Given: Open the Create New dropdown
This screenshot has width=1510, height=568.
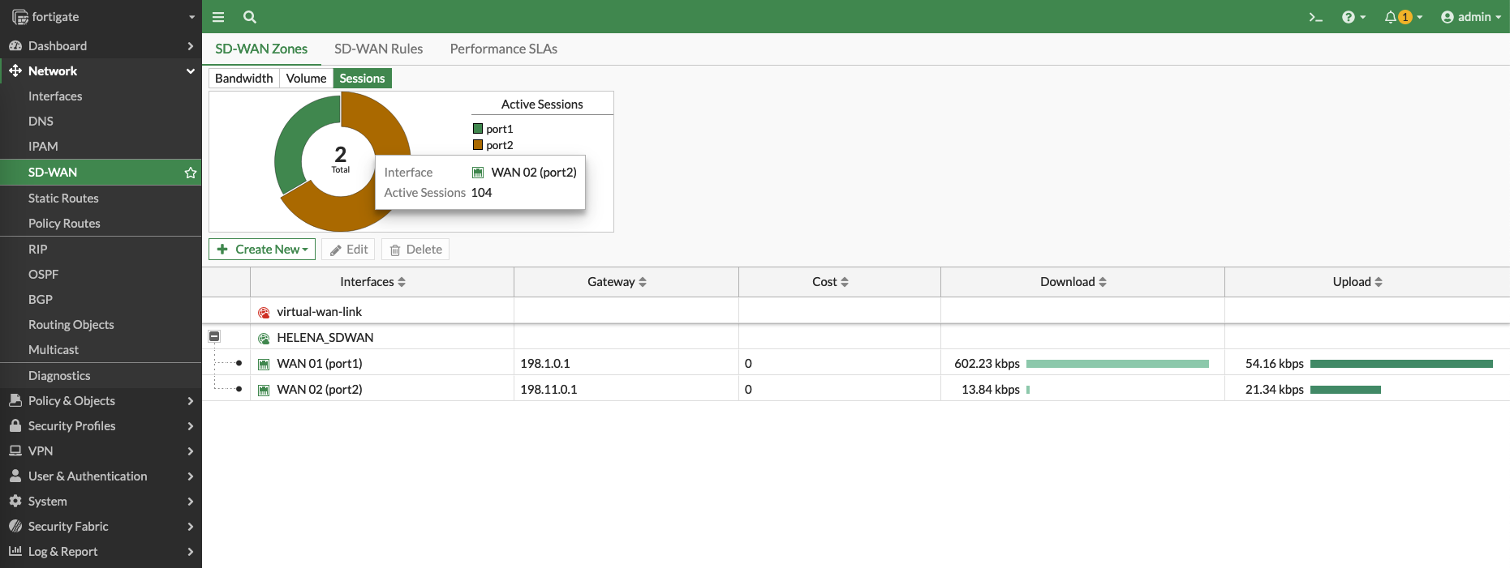Looking at the screenshot, I should [262, 250].
